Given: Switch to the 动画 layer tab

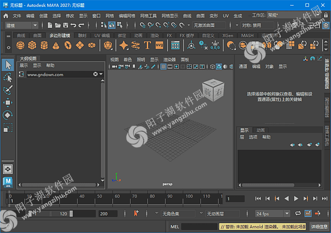Looking at the screenshot, I should click(260, 130).
